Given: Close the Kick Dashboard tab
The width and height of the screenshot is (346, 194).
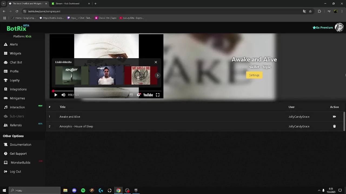Looking at the screenshot, I should pos(89,4).
